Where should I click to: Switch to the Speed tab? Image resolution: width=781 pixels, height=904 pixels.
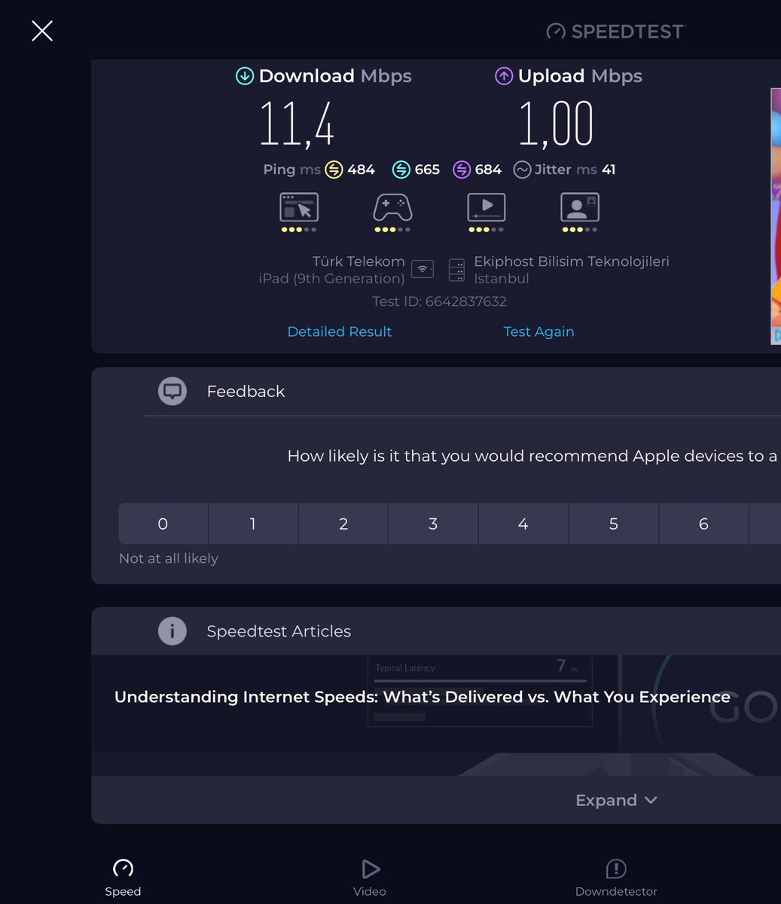[123, 878]
